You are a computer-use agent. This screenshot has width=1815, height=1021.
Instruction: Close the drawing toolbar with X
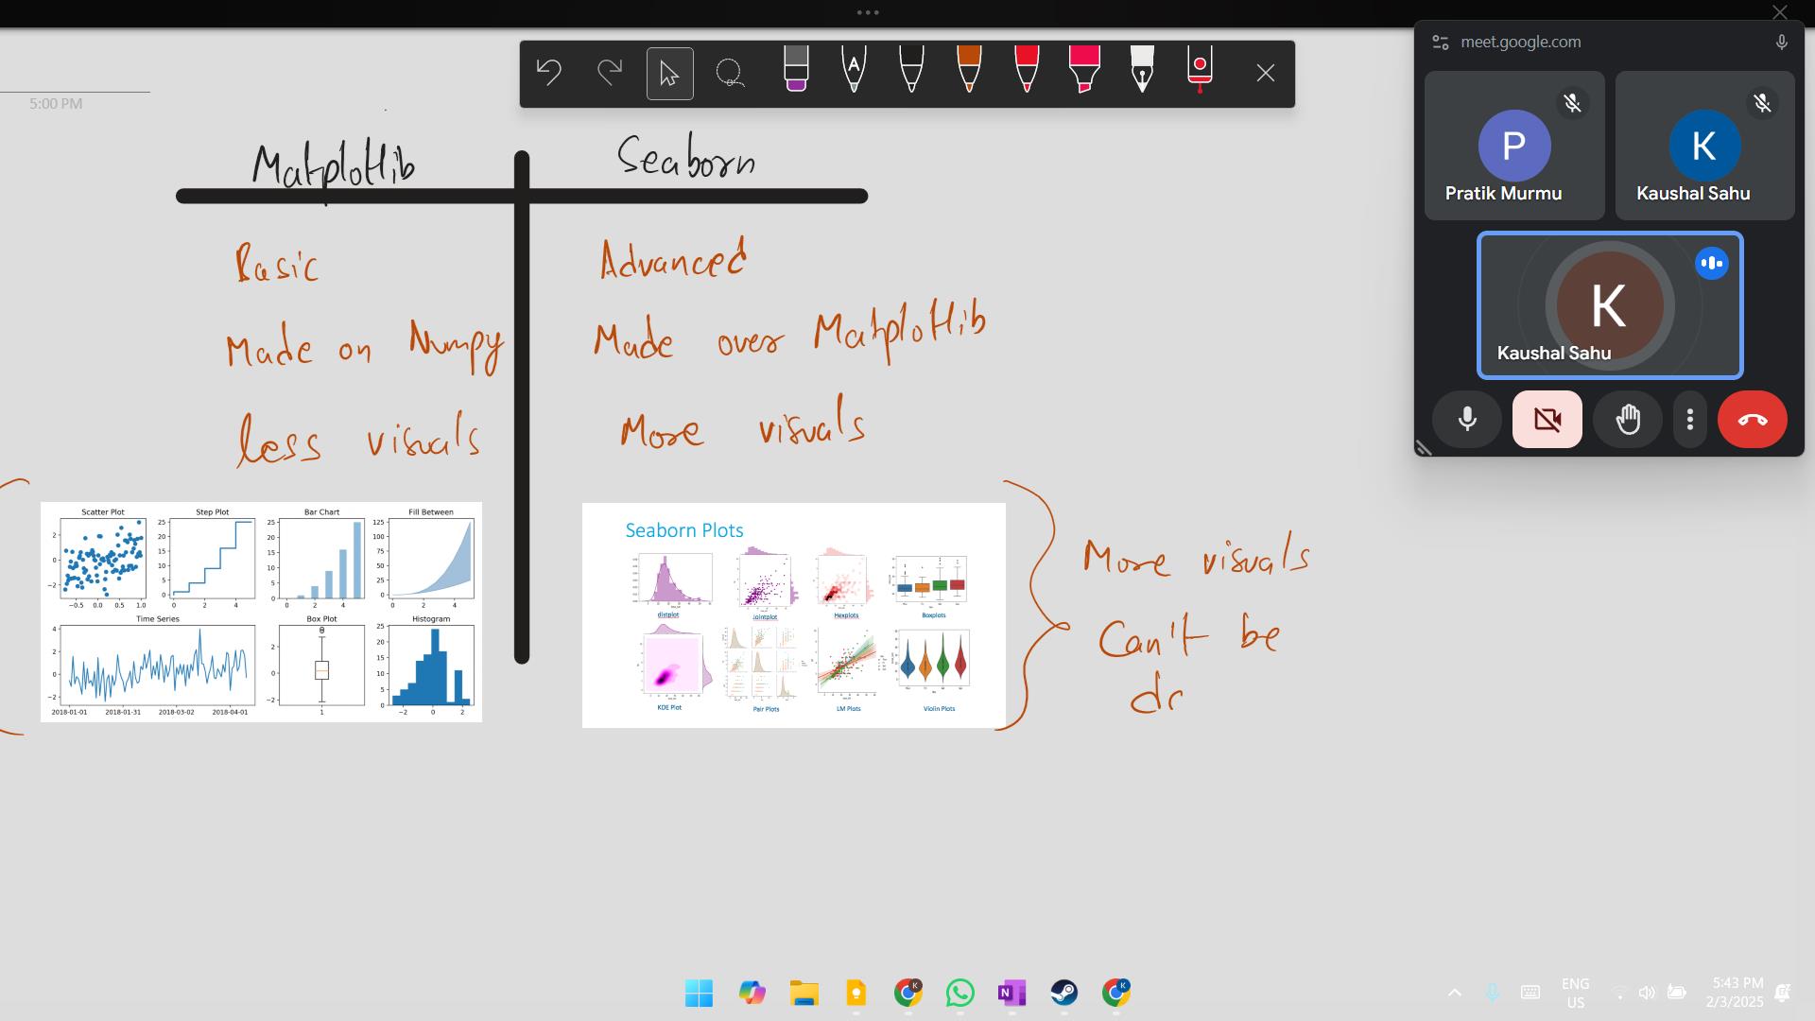click(x=1266, y=74)
